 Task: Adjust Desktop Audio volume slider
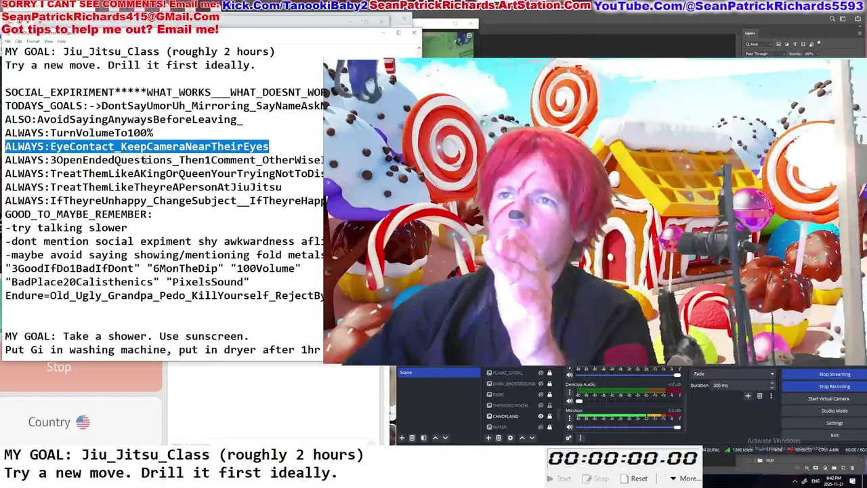628,401
